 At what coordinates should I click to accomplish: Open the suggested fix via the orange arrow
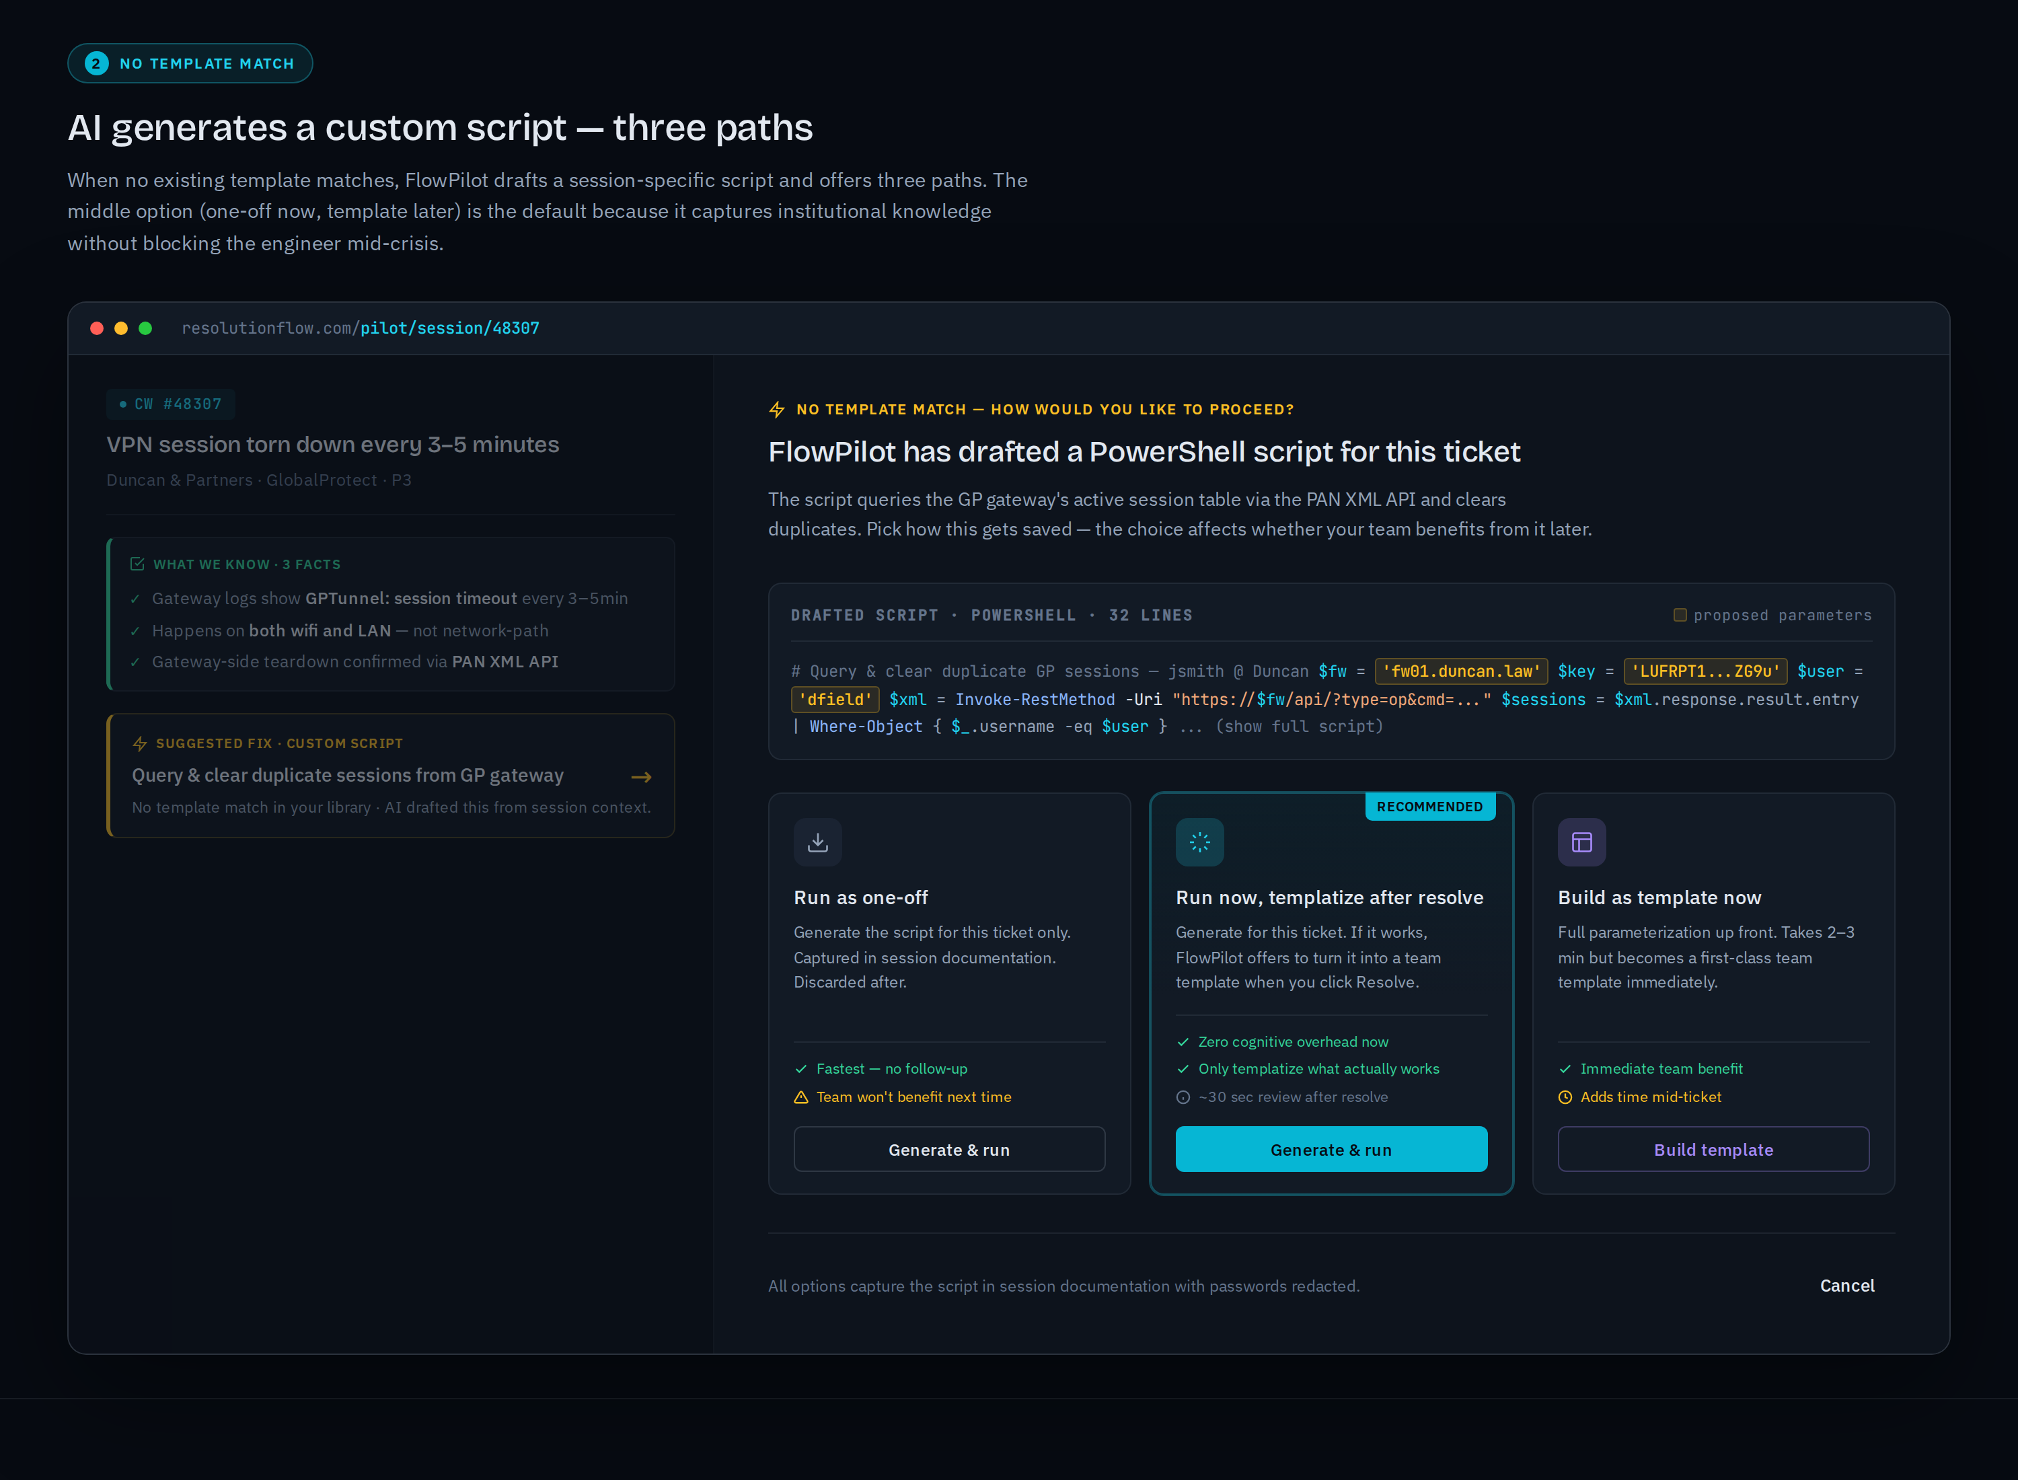point(641,777)
